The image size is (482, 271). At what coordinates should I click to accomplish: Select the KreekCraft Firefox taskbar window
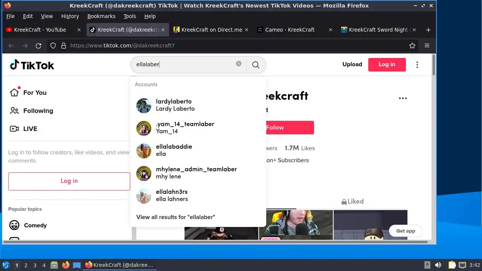(x=120, y=265)
